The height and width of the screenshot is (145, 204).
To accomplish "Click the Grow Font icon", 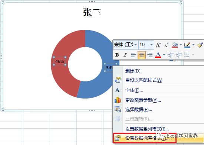I will pos(158,45).
